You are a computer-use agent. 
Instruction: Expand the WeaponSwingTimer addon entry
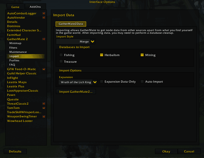44,117
